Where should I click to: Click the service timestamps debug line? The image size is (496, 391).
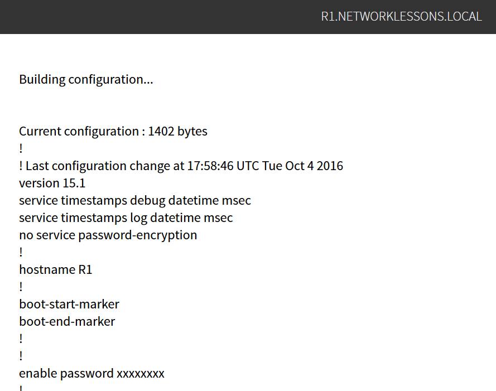coord(135,201)
